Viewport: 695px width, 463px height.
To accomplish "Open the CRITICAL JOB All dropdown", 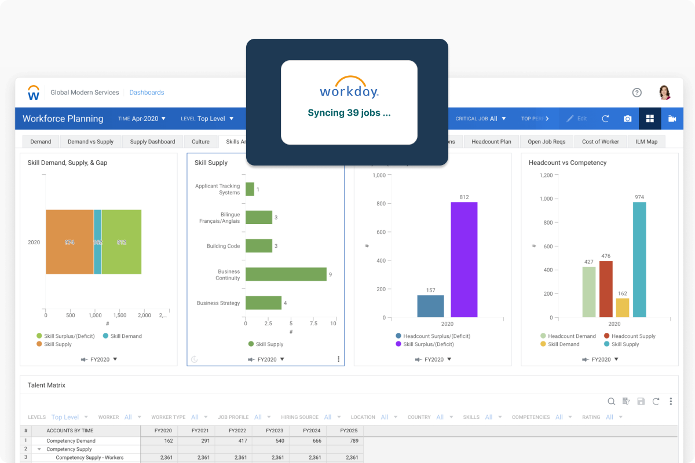I will [x=481, y=119].
